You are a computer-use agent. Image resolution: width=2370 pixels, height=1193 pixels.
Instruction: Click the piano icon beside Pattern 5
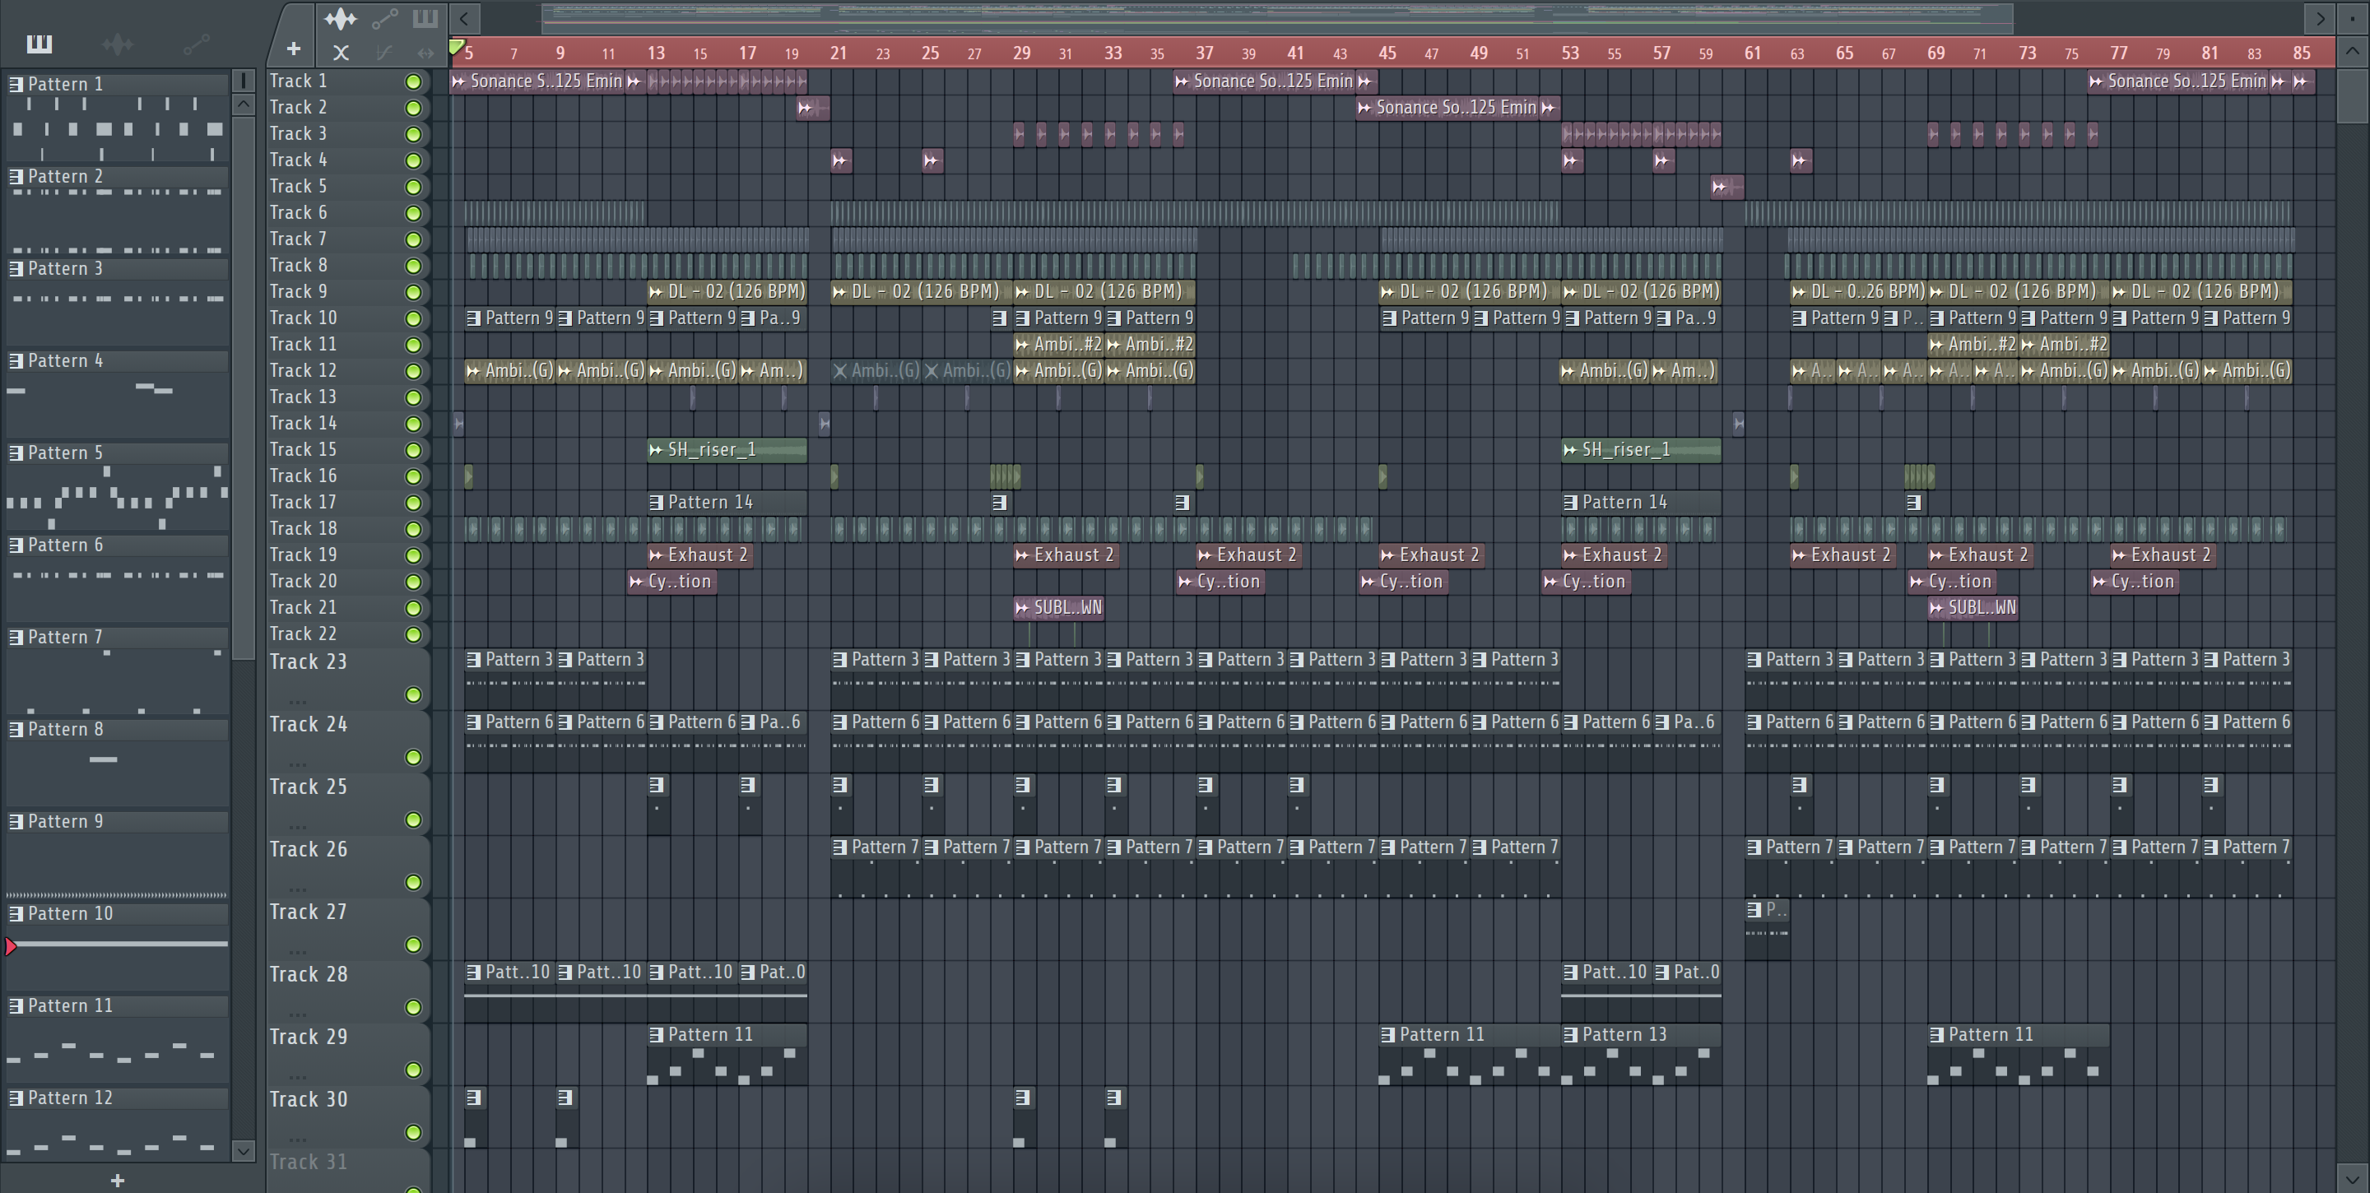(x=16, y=453)
